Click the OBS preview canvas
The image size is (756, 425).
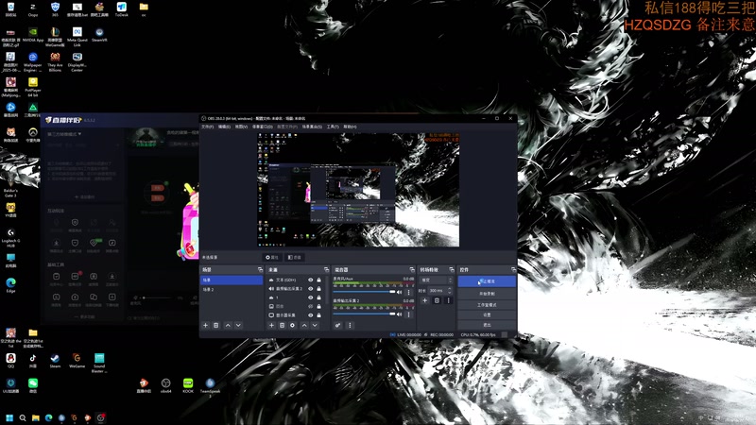[358, 190]
